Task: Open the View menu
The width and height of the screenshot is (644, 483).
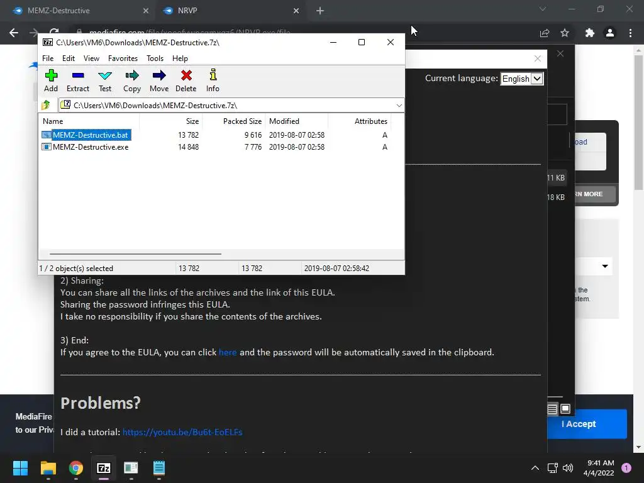Action: point(91,58)
